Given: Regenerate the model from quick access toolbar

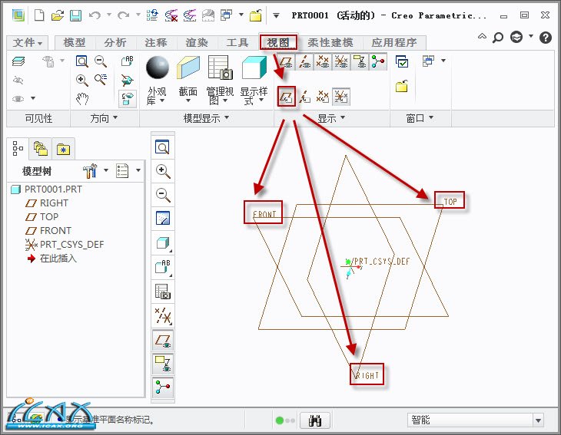Looking at the screenshot, I should click(152, 15).
